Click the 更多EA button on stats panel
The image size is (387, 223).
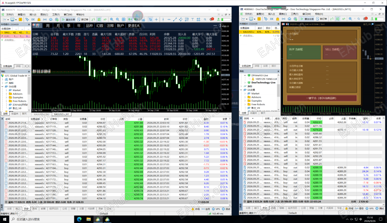(134, 25)
